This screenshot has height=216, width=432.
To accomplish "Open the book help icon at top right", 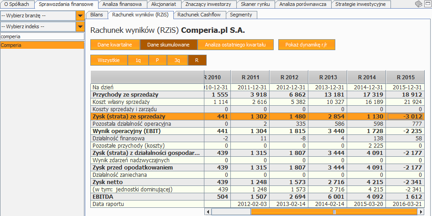I will (x=418, y=4).
